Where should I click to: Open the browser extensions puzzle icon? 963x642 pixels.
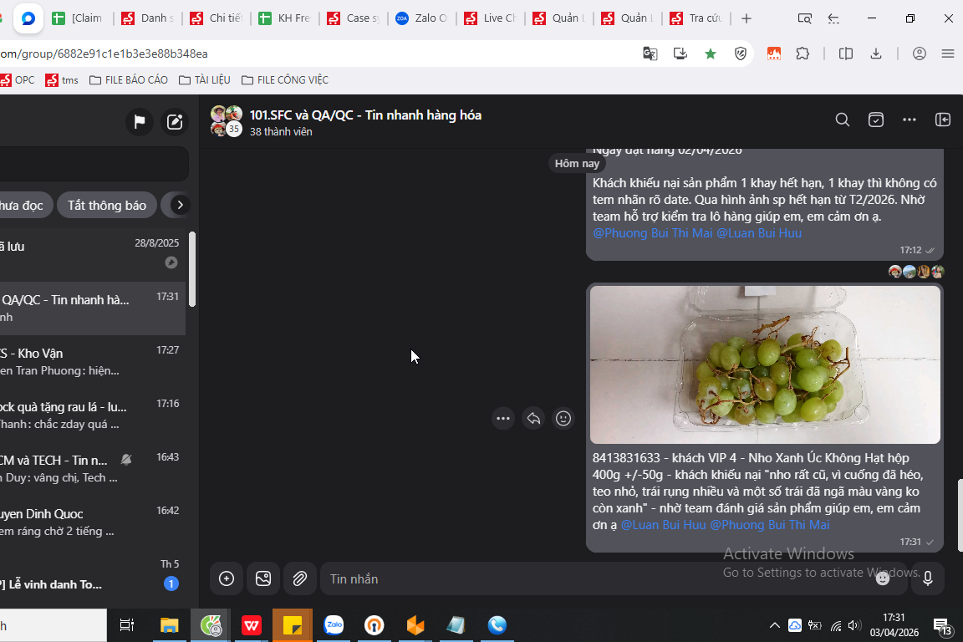pos(802,54)
